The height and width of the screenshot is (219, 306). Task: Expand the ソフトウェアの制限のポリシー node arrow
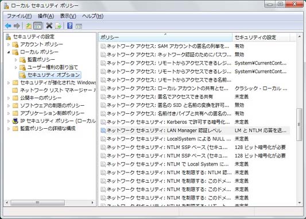tap(9, 106)
